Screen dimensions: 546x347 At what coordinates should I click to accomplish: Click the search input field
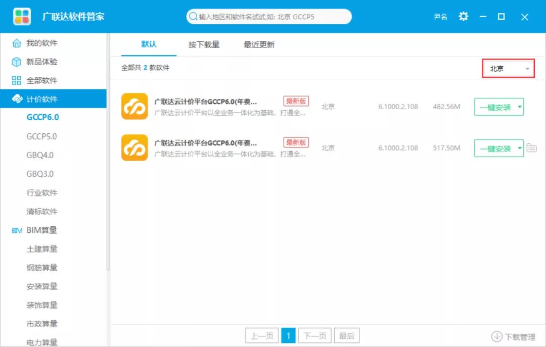(x=268, y=17)
